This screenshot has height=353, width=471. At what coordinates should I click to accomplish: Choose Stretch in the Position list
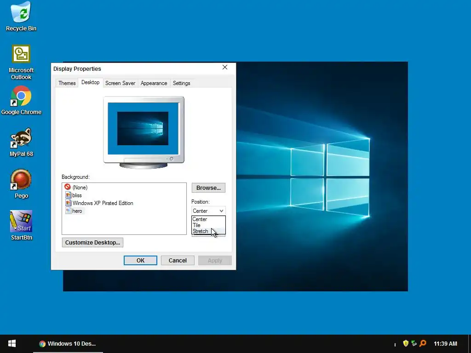tap(208, 231)
